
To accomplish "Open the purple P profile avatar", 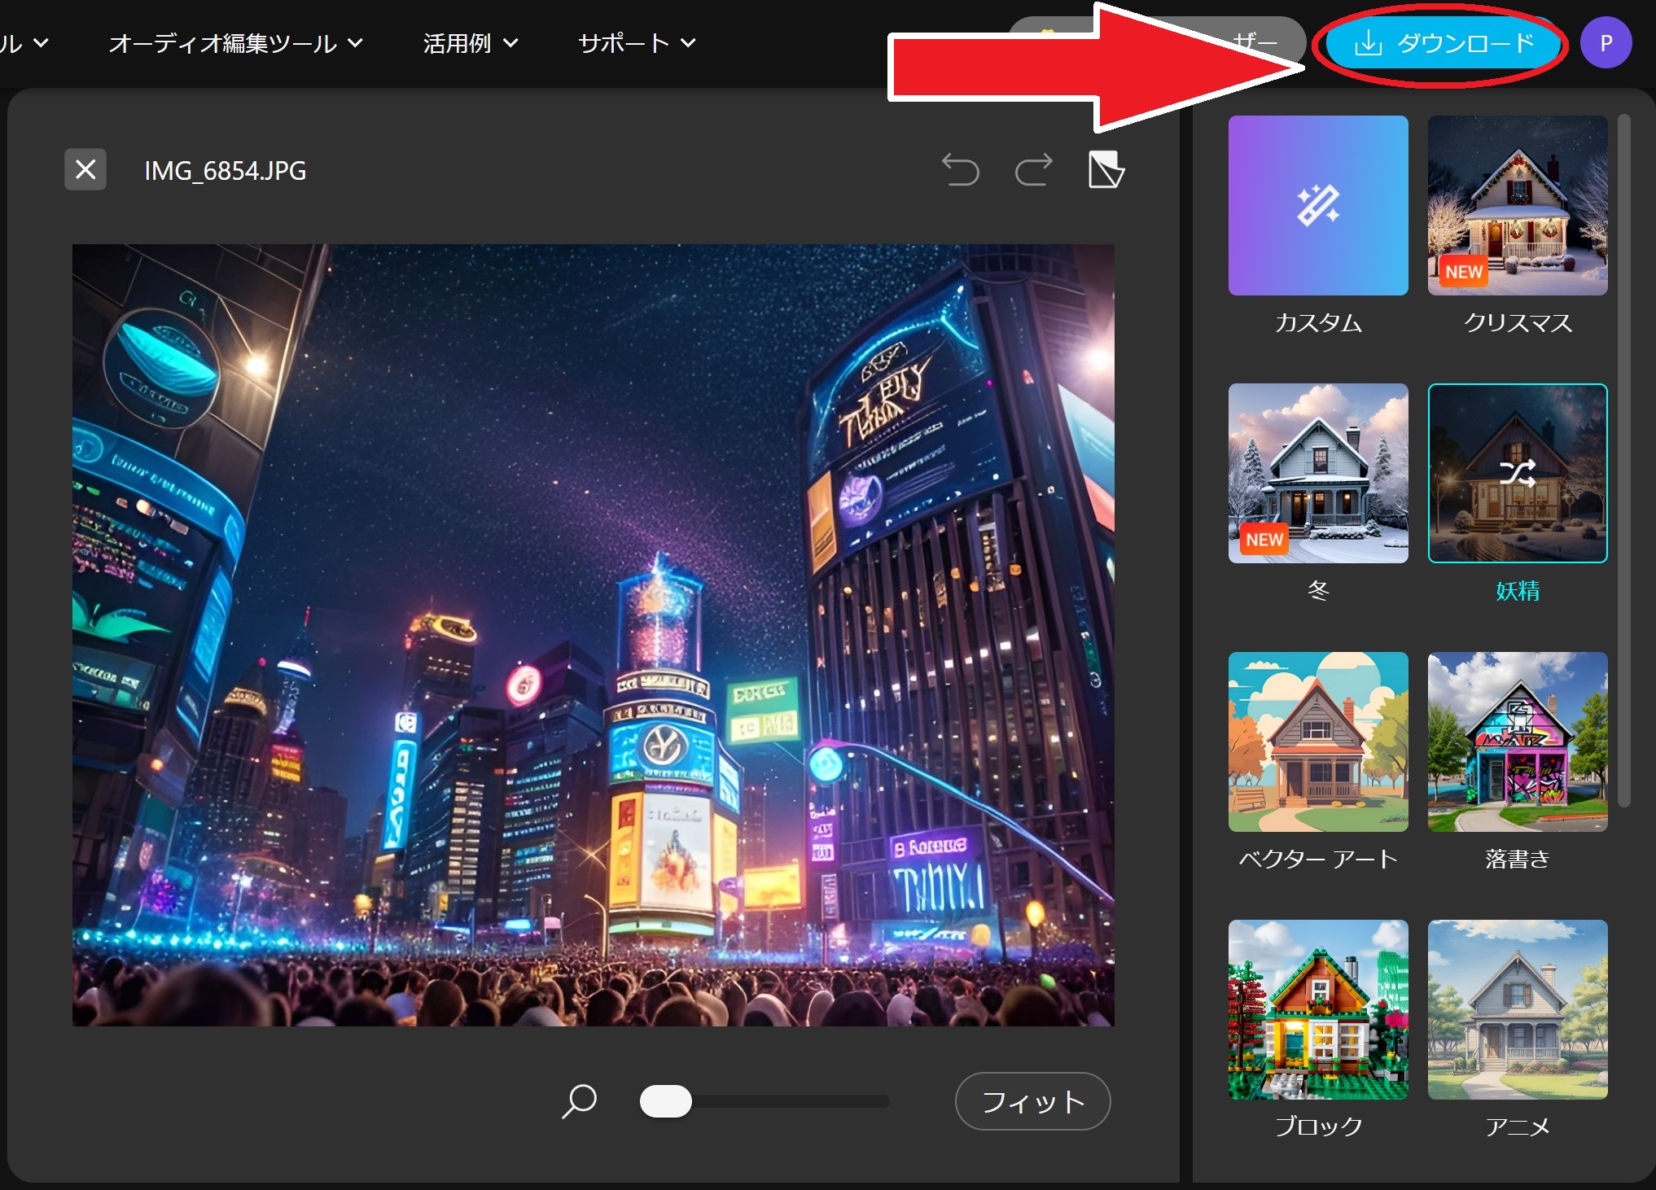I will pyautogui.click(x=1606, y=43).
